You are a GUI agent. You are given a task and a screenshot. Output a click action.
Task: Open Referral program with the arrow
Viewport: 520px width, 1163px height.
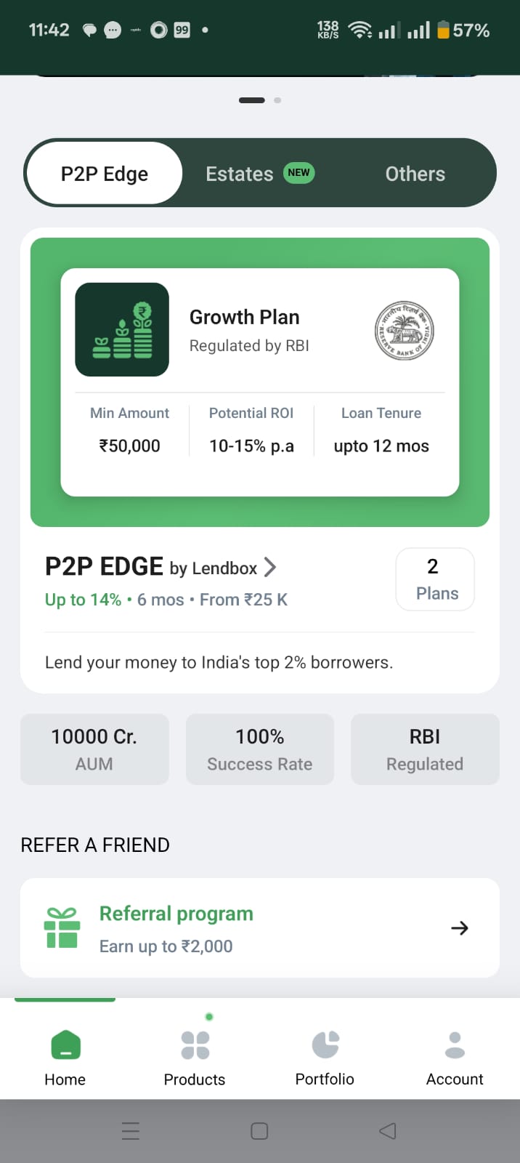click(x=459, y=928)
